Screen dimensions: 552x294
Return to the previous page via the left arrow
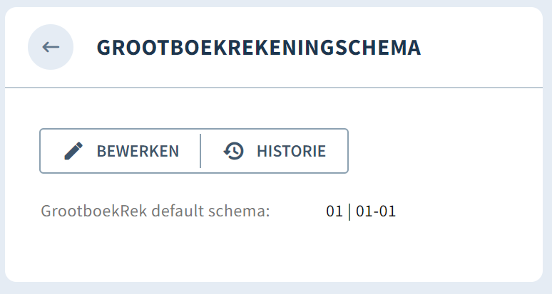click(x=51, y=47)
